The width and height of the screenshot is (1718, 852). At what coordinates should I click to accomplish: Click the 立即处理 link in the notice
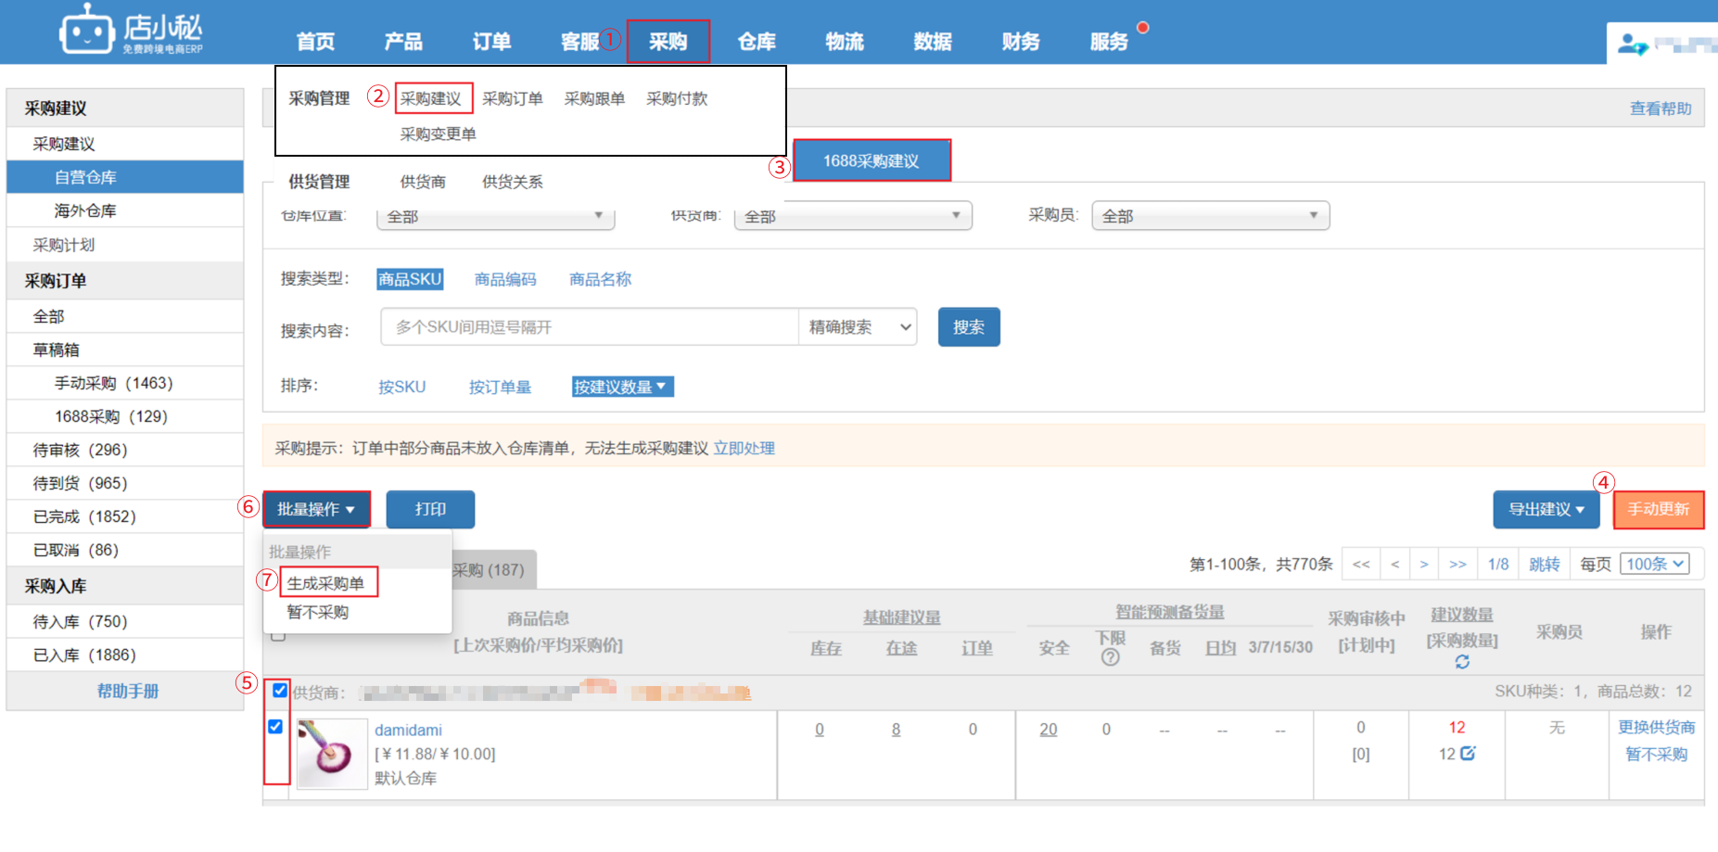click(744, 448)
